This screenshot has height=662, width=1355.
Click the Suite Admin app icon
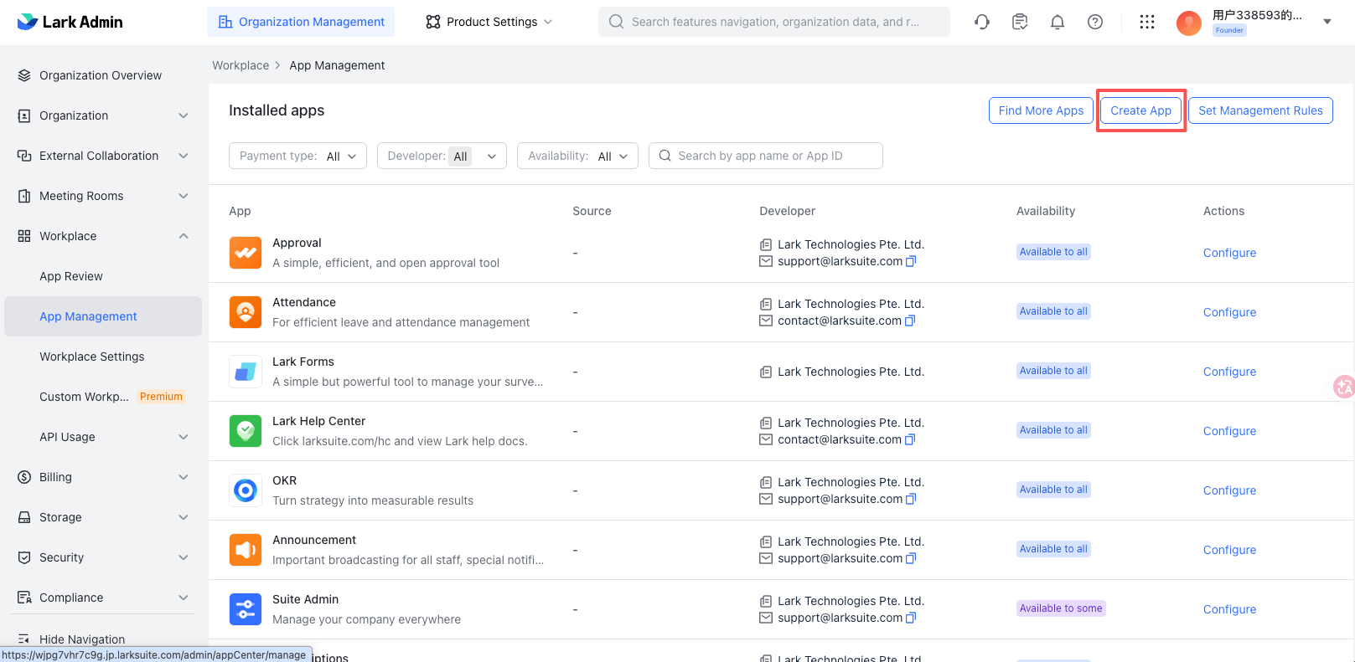coord(246,609)
